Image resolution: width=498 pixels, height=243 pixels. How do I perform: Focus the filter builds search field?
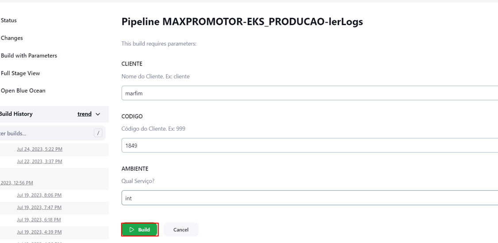[44, 133]
